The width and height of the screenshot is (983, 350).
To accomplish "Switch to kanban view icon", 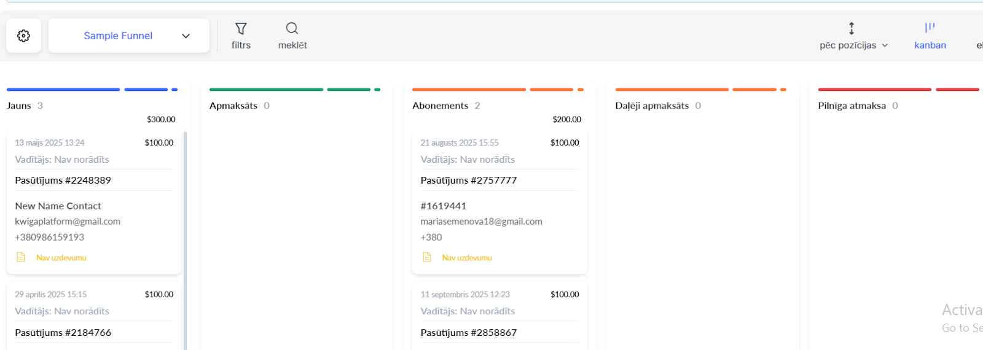I will [930, 28].
